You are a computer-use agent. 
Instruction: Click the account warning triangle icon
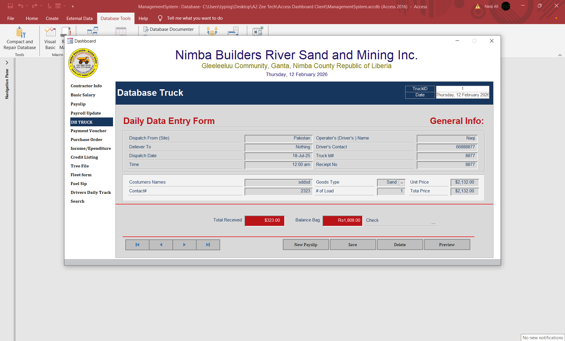(x=478, y=6)
